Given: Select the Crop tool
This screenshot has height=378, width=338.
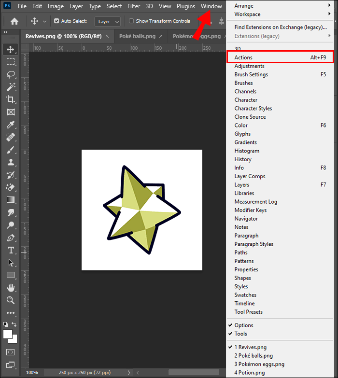Looking at the screenshot, I should [10, 99].
